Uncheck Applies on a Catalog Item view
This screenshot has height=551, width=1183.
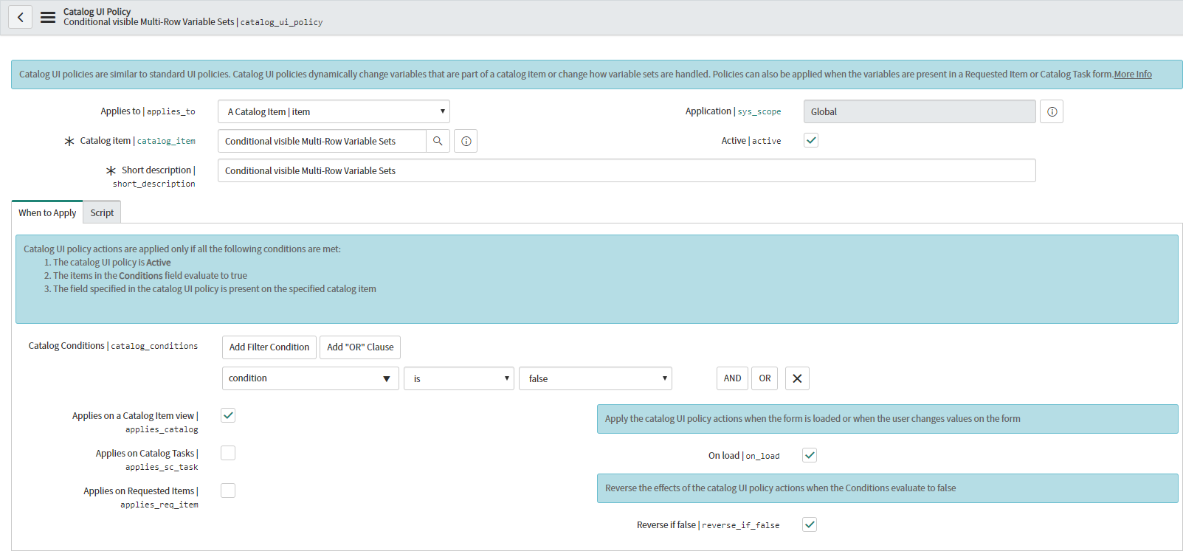click(228, 415)
